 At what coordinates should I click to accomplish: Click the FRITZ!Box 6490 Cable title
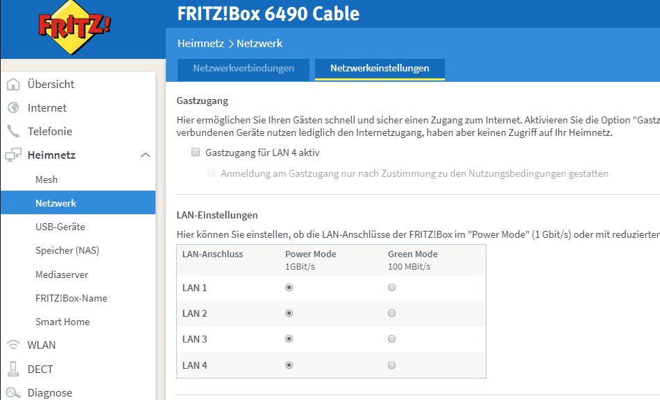[x=269, y=13]
